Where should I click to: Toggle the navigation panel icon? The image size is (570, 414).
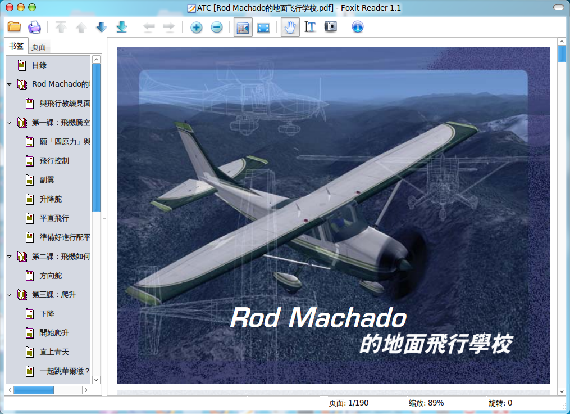click(243, 28)
